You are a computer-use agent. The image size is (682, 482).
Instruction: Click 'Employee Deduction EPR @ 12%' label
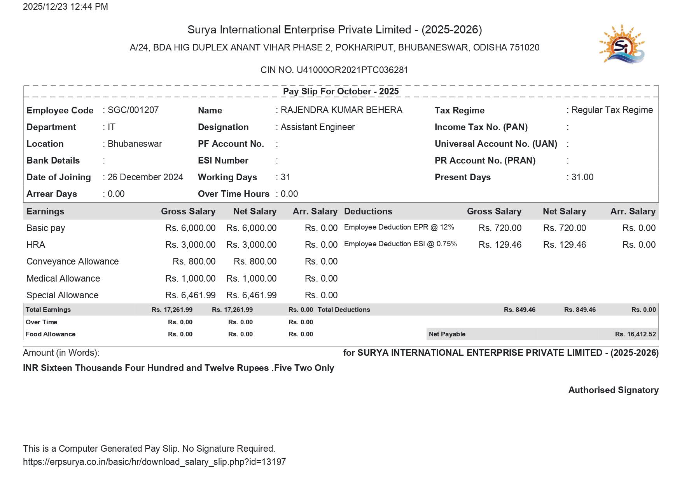(399, 227)
